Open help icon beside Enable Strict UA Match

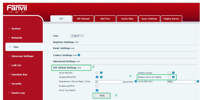tap(173, 77)
